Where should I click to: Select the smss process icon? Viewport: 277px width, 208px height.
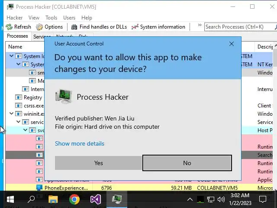(32, 72)
